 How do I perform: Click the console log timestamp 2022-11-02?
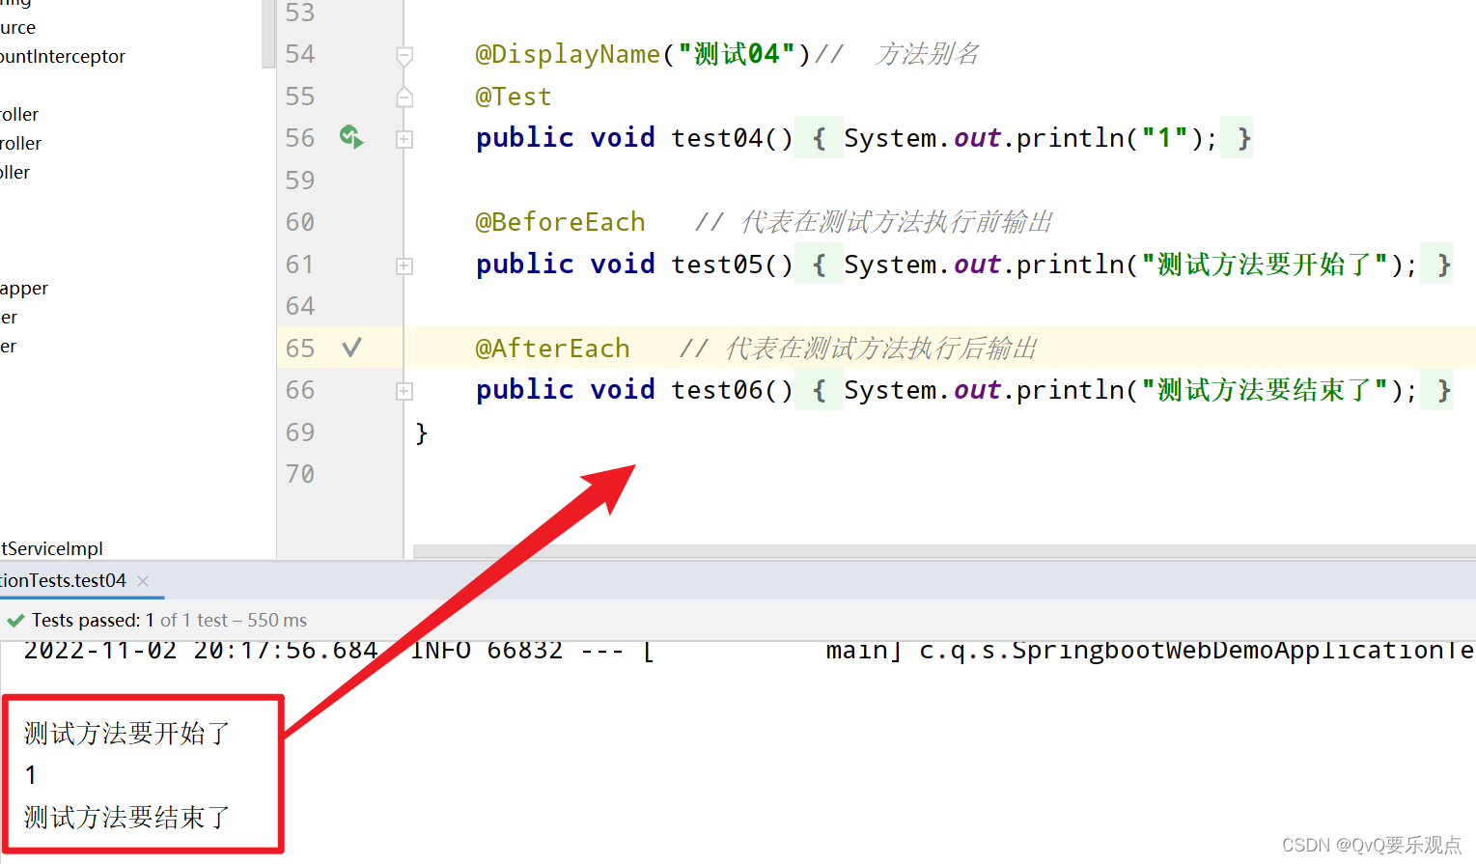click(x=100, y=650)
